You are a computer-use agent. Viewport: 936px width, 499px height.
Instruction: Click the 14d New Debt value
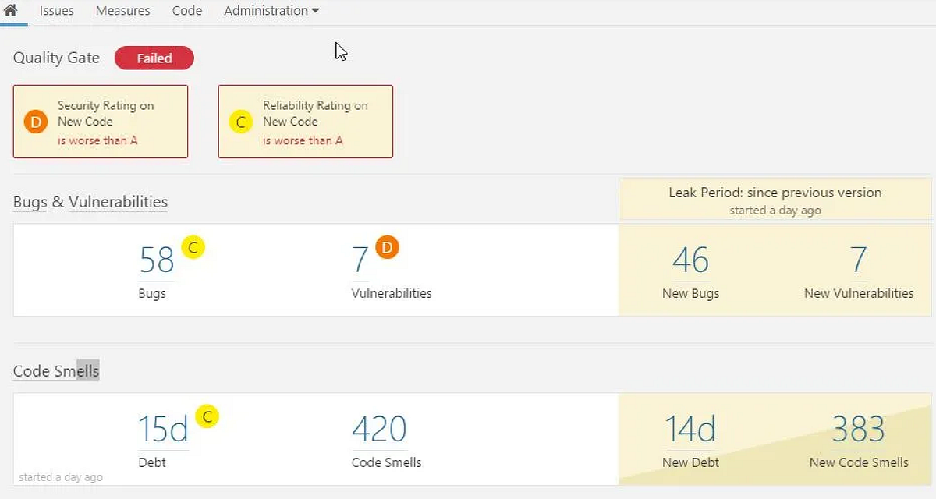tap(690, 430)
